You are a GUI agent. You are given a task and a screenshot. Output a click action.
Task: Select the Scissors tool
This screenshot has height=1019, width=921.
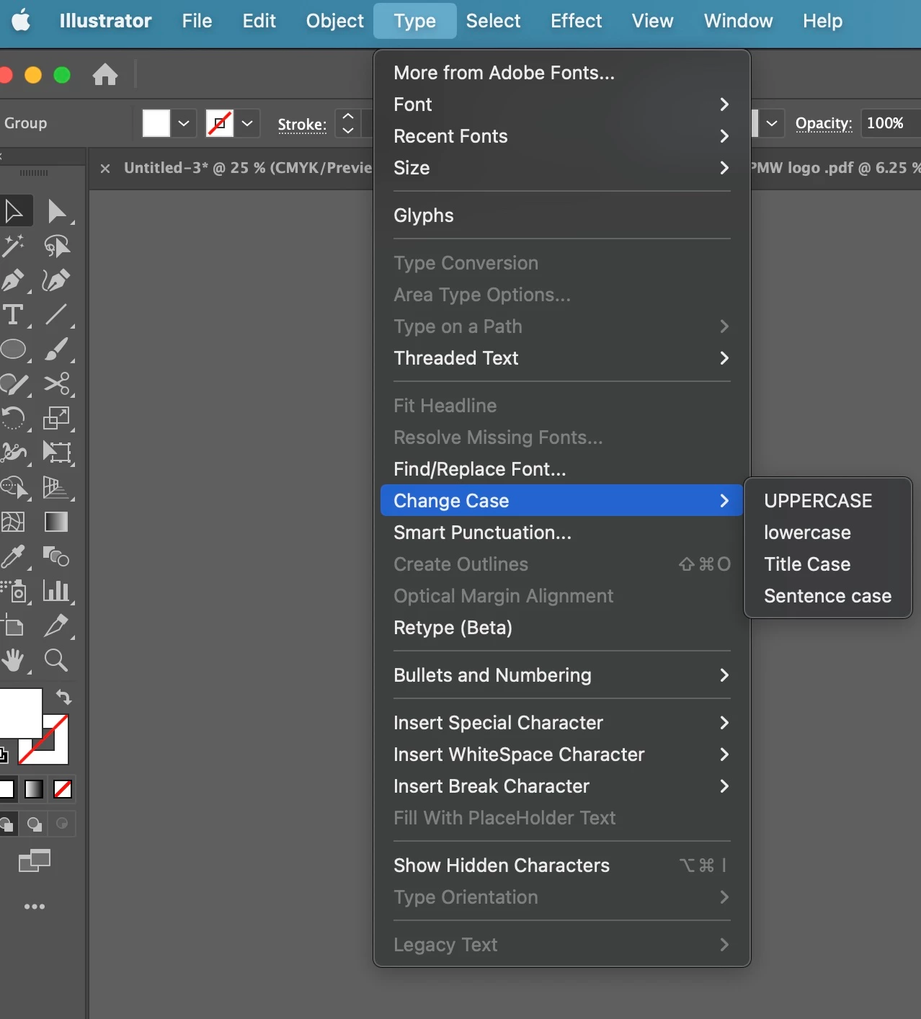[x=57, y=384]
